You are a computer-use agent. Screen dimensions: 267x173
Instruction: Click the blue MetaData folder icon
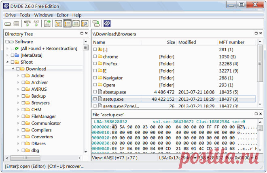pyautogui.click(x=17, y=55)
